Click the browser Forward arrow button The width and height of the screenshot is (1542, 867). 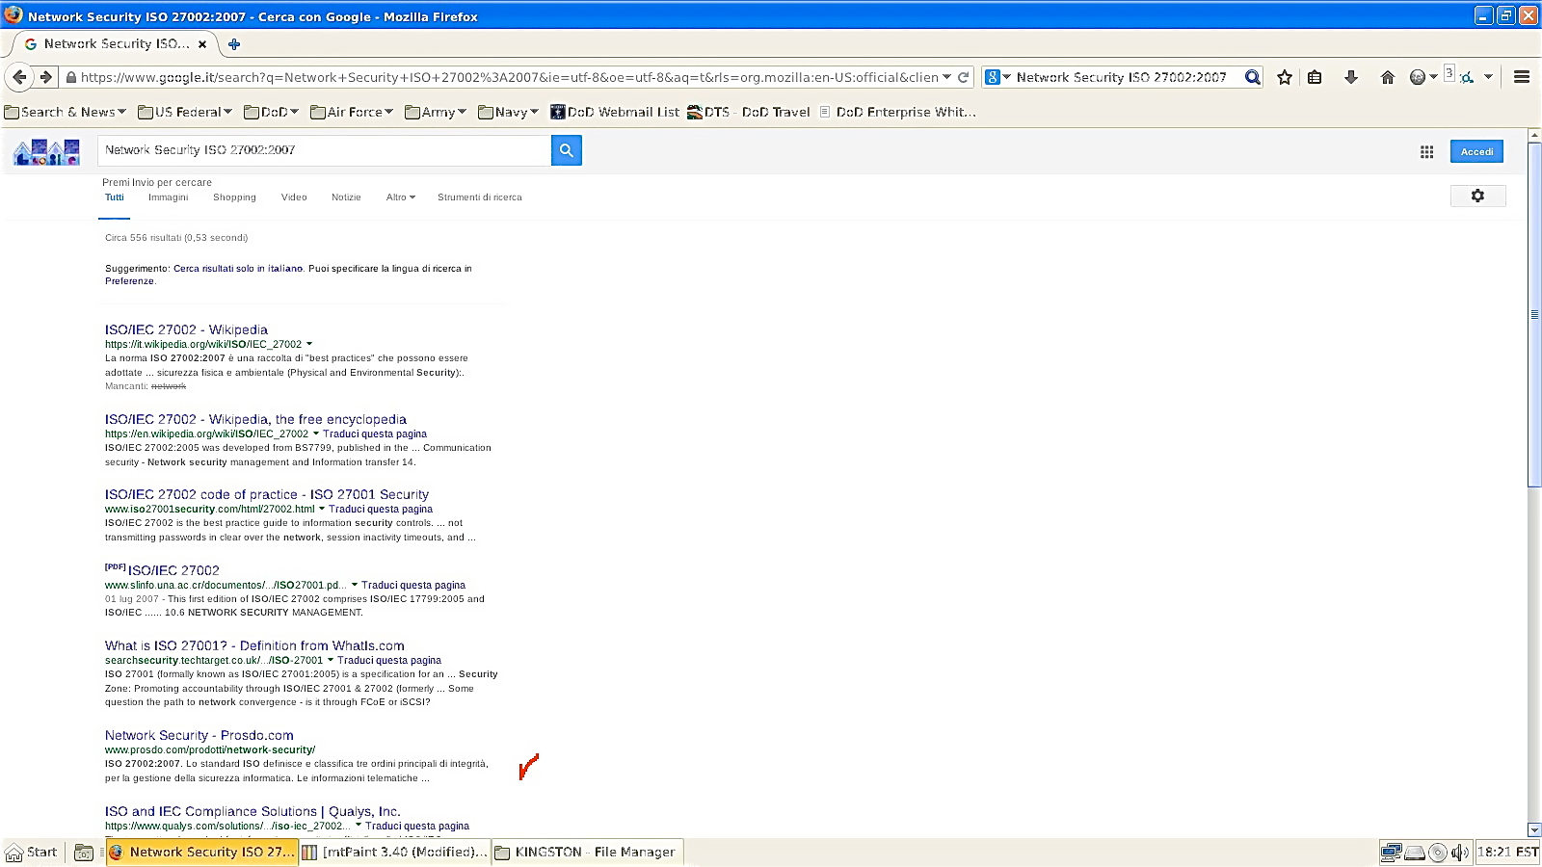tap(45, 77)
